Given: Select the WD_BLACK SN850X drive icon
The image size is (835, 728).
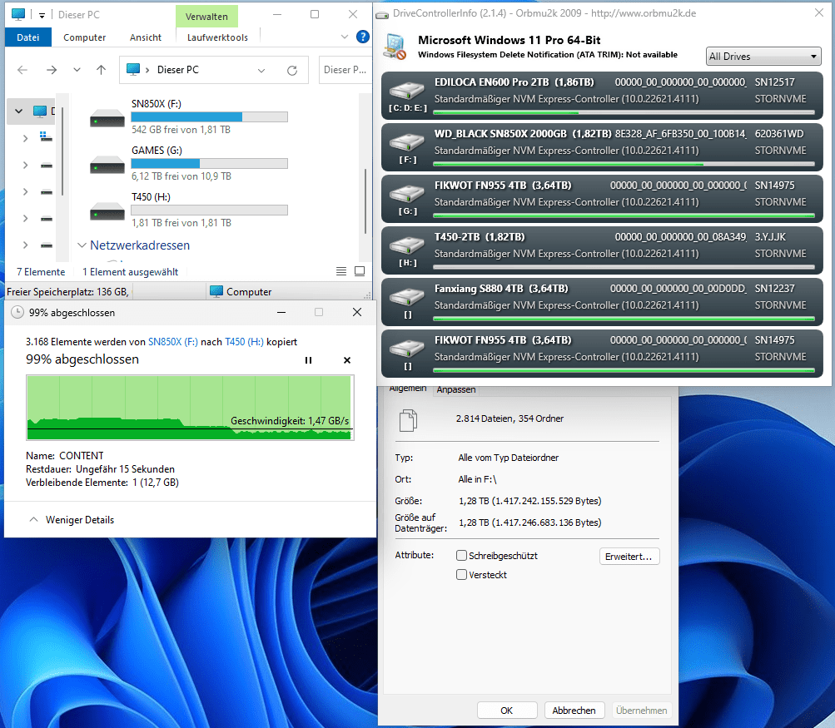Looking at the screenshot, I should tap(407, 142).
